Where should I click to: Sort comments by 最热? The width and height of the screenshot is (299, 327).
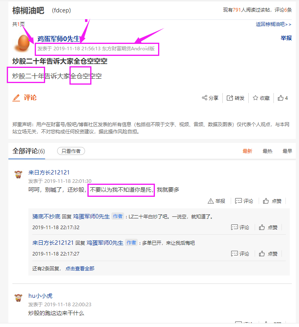[267, 151]
